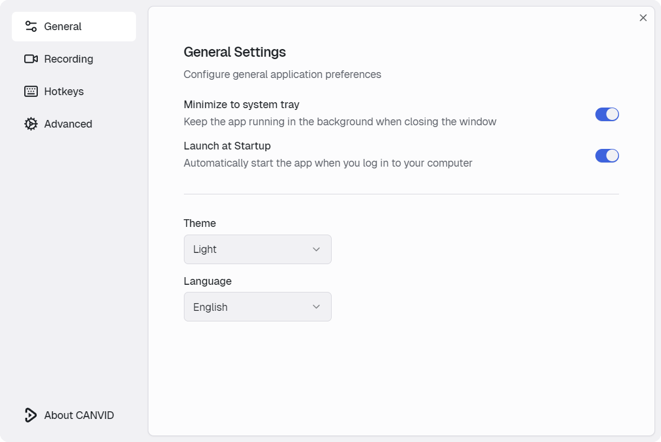Click the General Settings heading

[235, 52]
